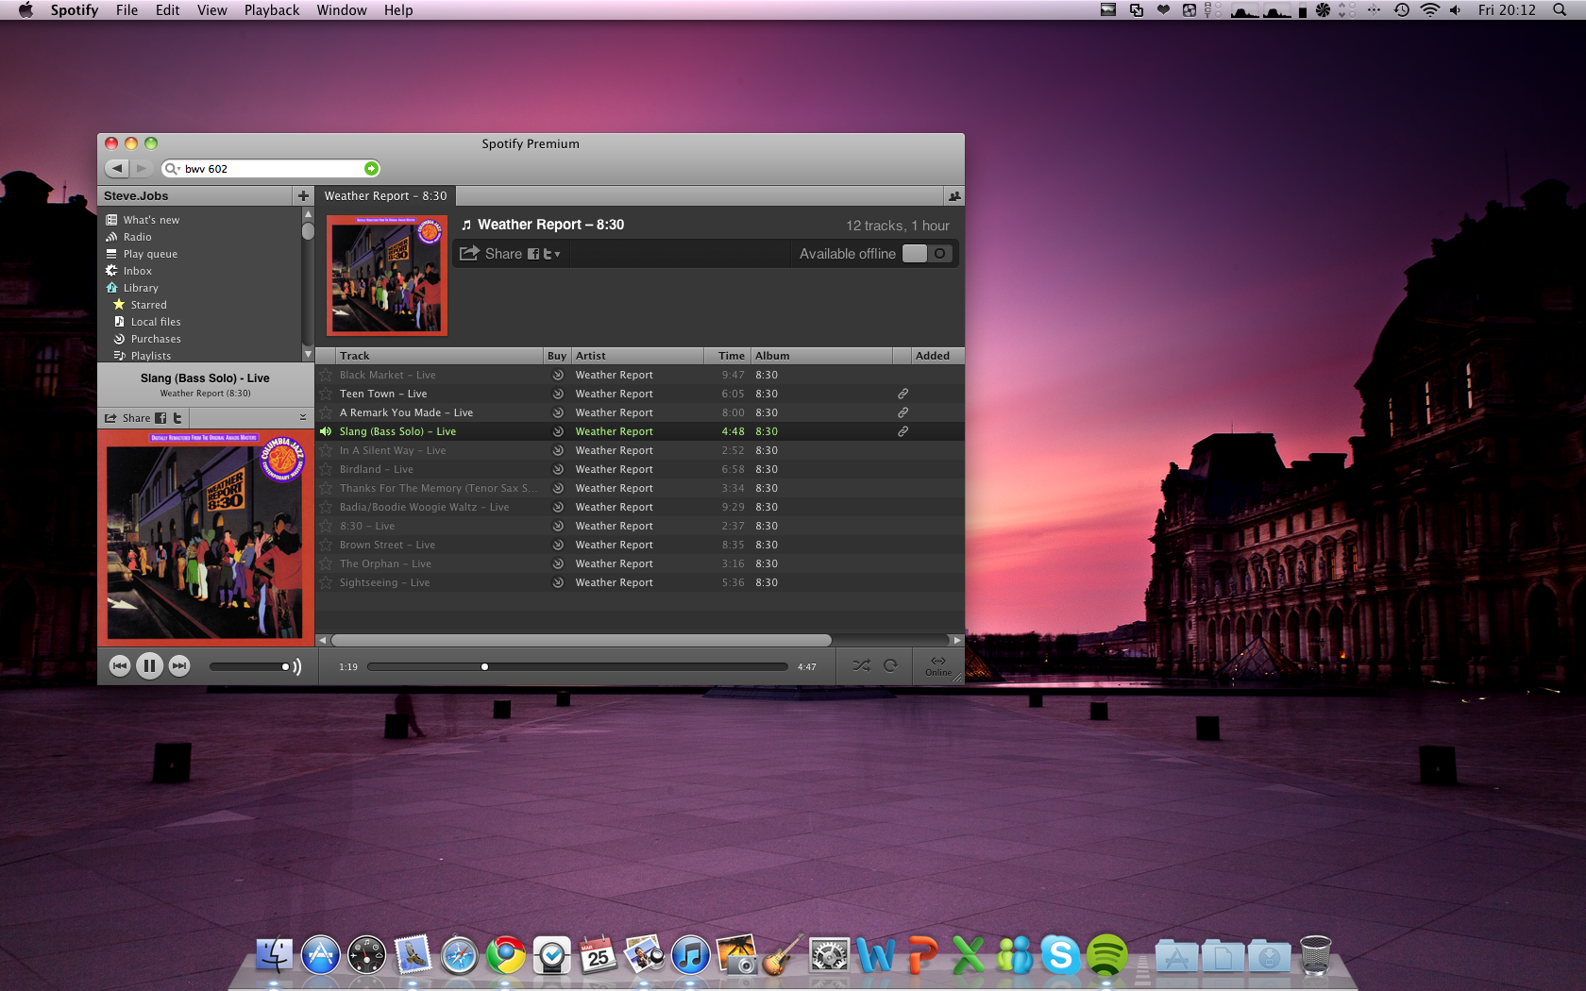Click the search field containing bwv 602
The height and width of the screenshot is (991, 1586).
(x=271, y=169)
